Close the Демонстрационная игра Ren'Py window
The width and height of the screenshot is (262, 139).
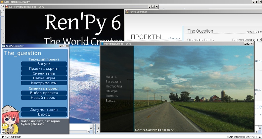point(156,7)
